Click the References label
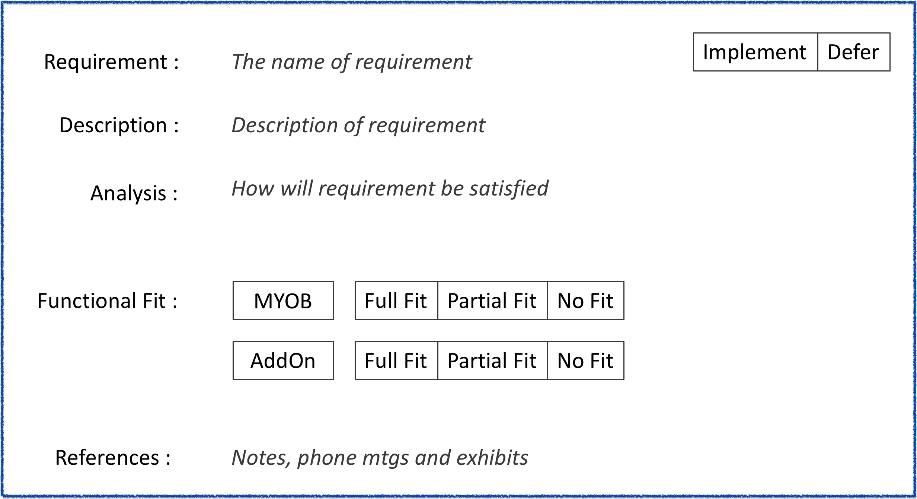This screenshot has width=917, height=499. pos(113,458)
